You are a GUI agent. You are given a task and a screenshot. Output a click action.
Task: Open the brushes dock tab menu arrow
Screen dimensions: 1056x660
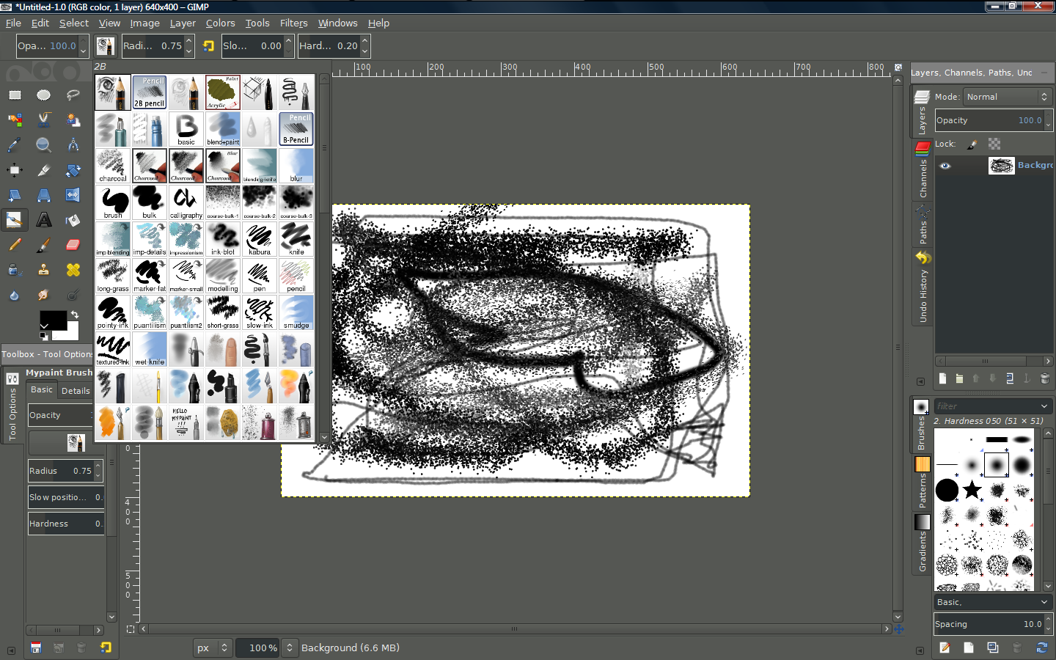tap(920, 650)
